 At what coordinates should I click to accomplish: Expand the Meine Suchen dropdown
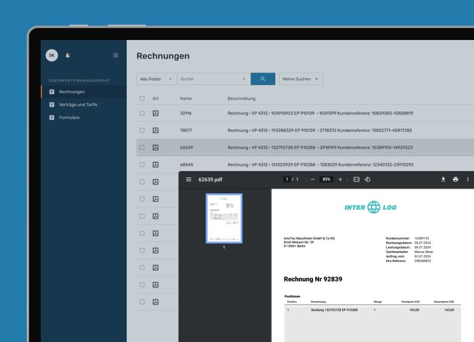[x=301, y=79]
